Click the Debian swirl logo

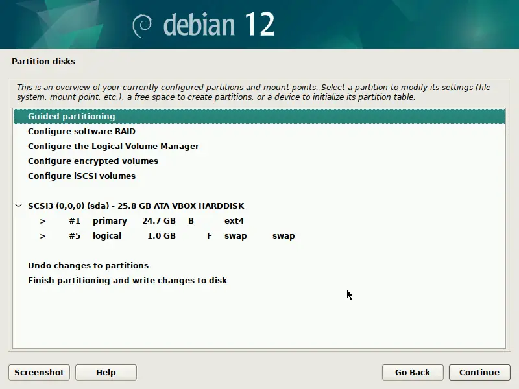142,26
